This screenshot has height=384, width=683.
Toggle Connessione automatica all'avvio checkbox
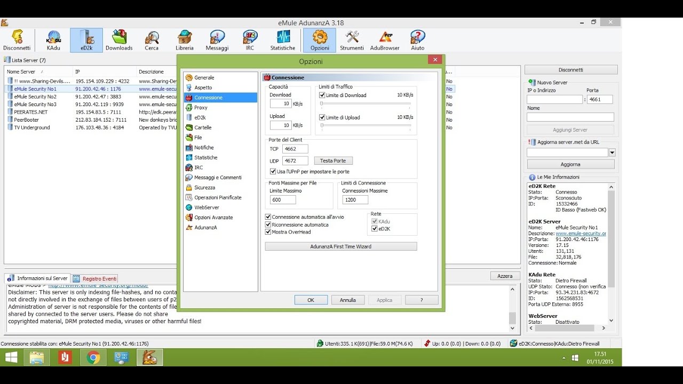[268, 217]
